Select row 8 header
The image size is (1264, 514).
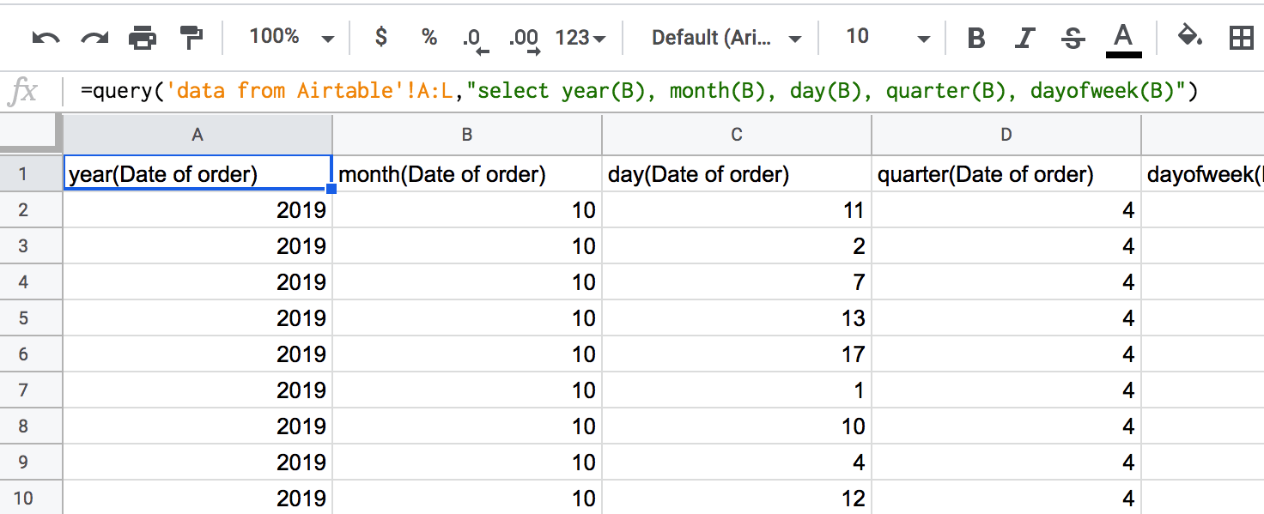[x=31, y=426]
